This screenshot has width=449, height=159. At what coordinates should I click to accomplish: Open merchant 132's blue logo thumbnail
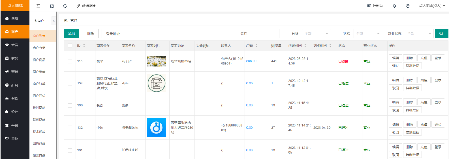156,128
